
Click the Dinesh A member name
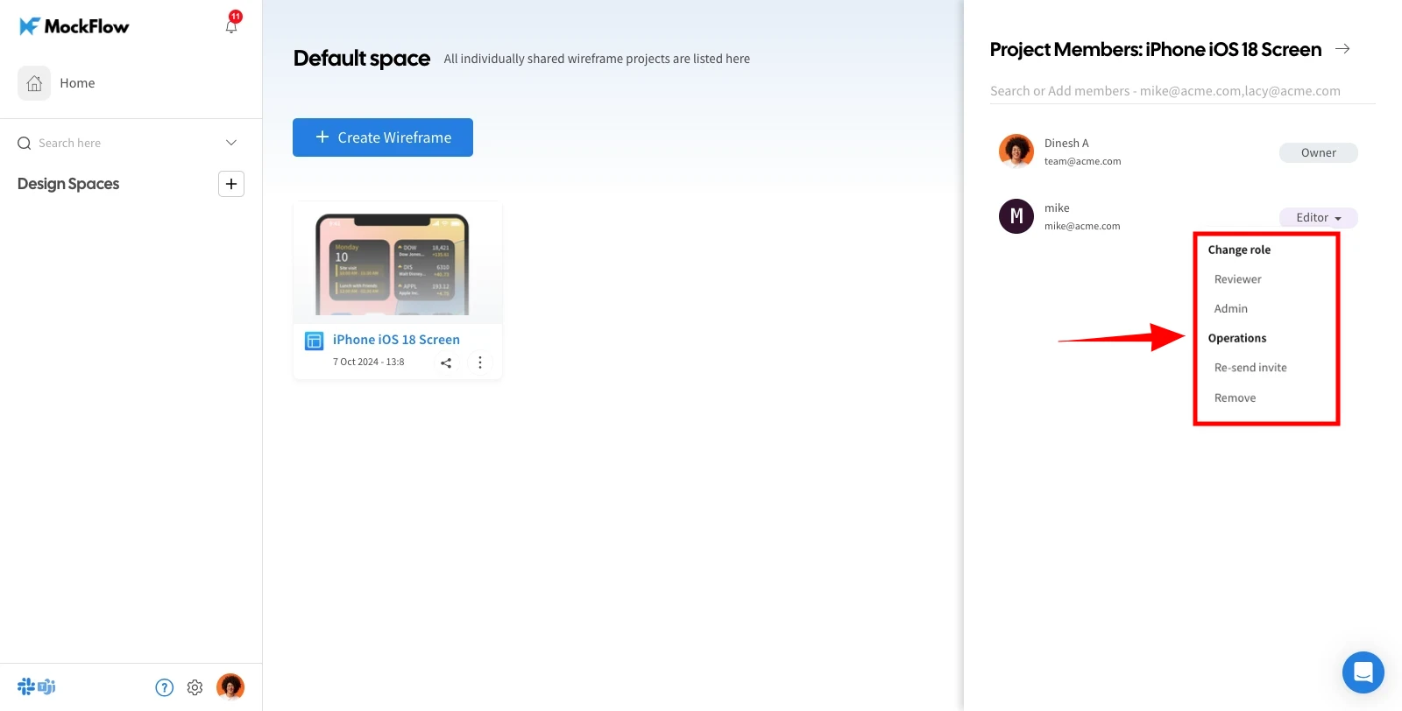(x=1066, y=144)
